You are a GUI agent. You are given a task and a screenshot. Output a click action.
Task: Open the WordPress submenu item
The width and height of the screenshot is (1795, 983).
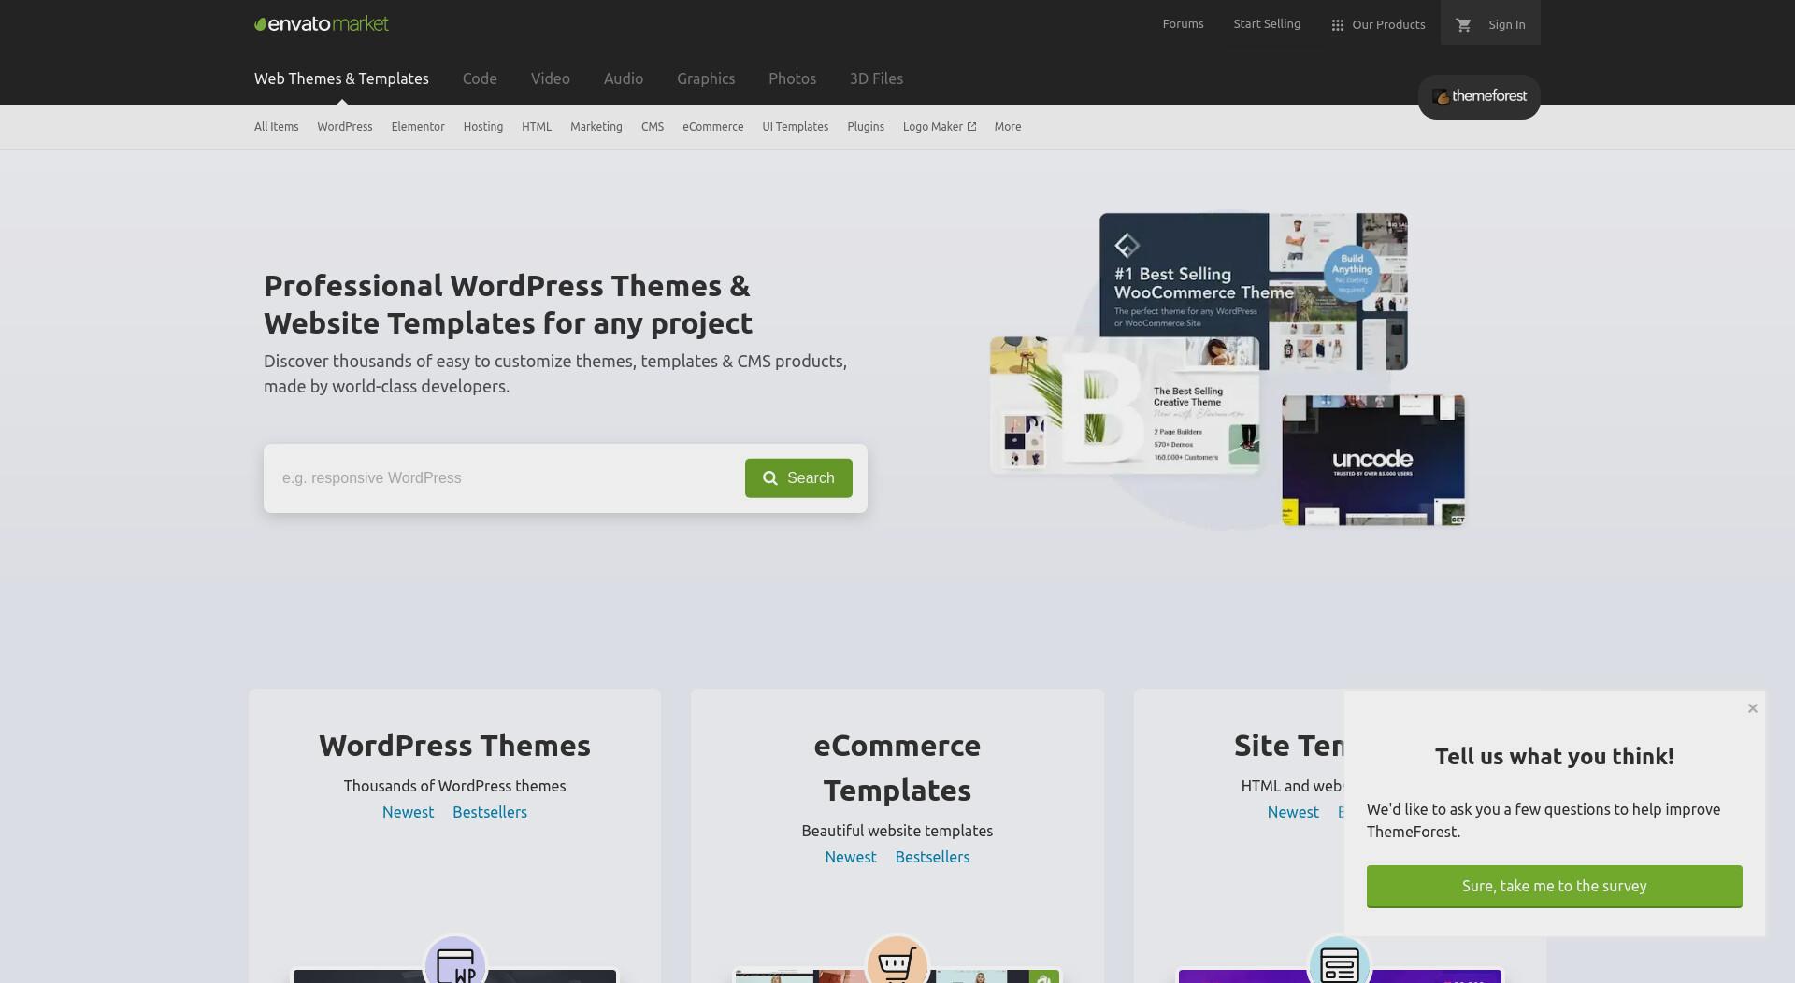(x=345, y=127)
